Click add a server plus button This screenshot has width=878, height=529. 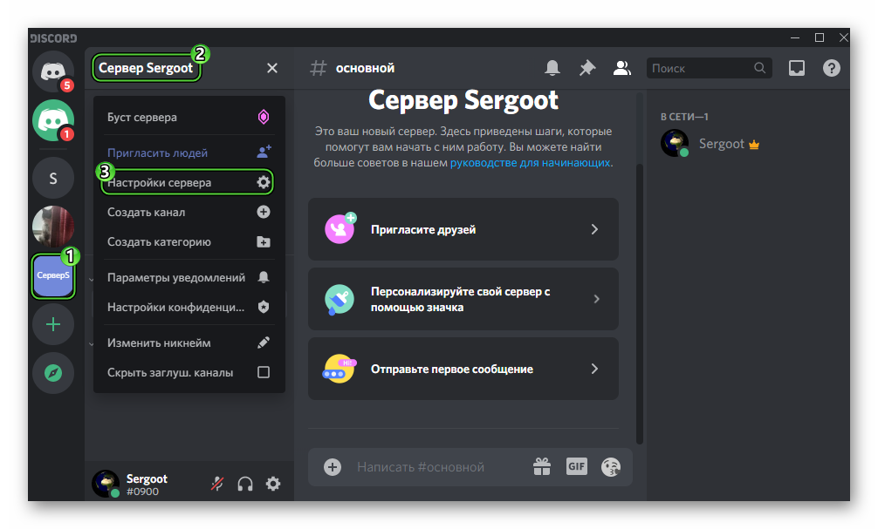coord(53,324)
